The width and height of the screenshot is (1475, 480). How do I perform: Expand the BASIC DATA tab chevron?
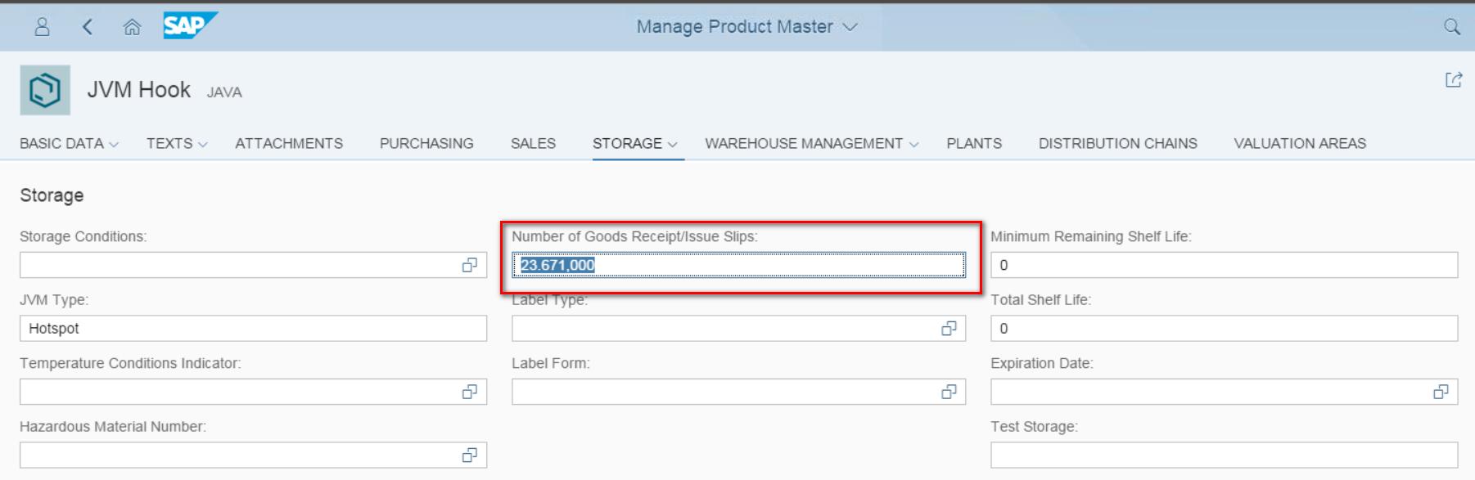[x=114, y=145]
